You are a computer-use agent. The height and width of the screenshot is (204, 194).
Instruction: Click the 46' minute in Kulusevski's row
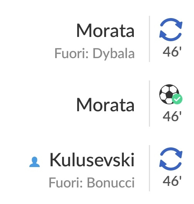click(x=172, y=181)
